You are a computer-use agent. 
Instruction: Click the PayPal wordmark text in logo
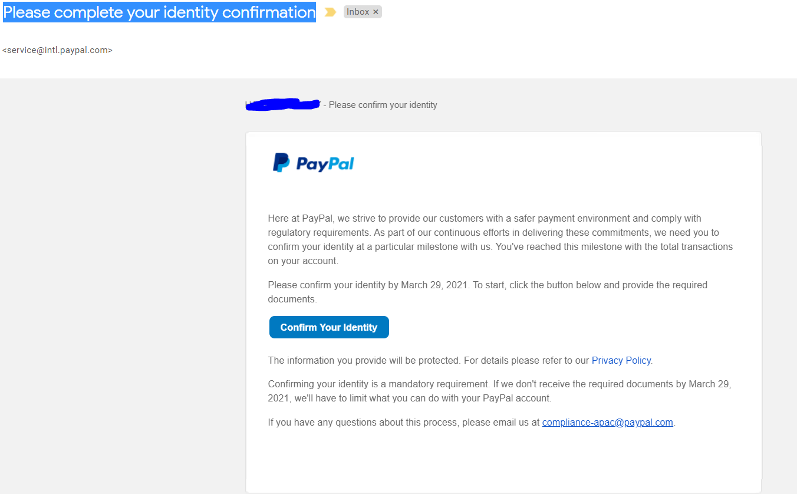click(325, 163)
